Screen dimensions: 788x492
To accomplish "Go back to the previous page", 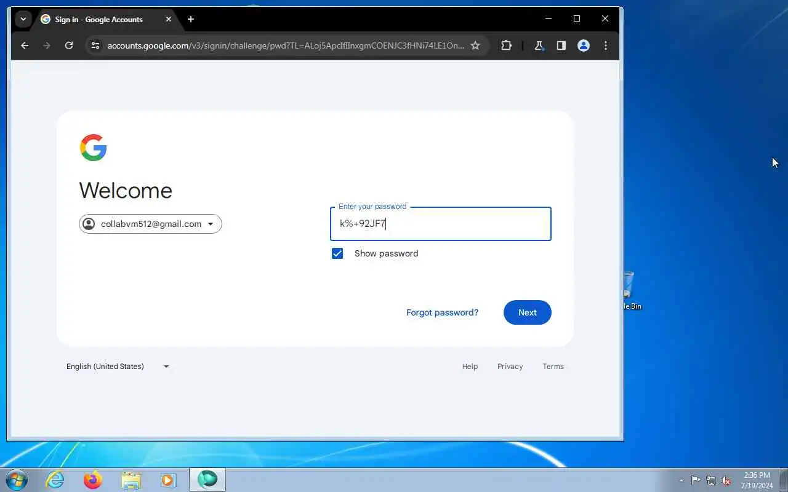I will coord(25,46).
